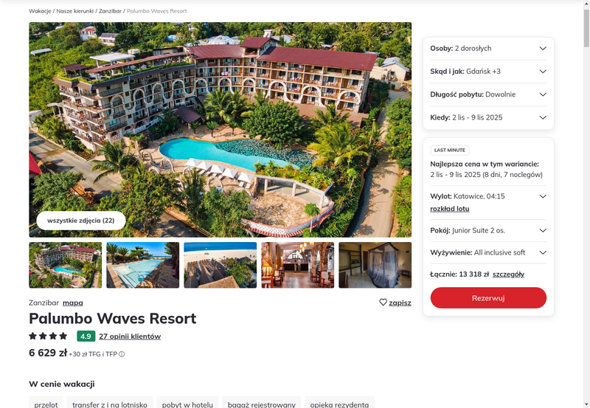This screenshot has width=590, height=408.
Task: Open the mapa link next to Zanzibar
Action: tap(72, 302)
